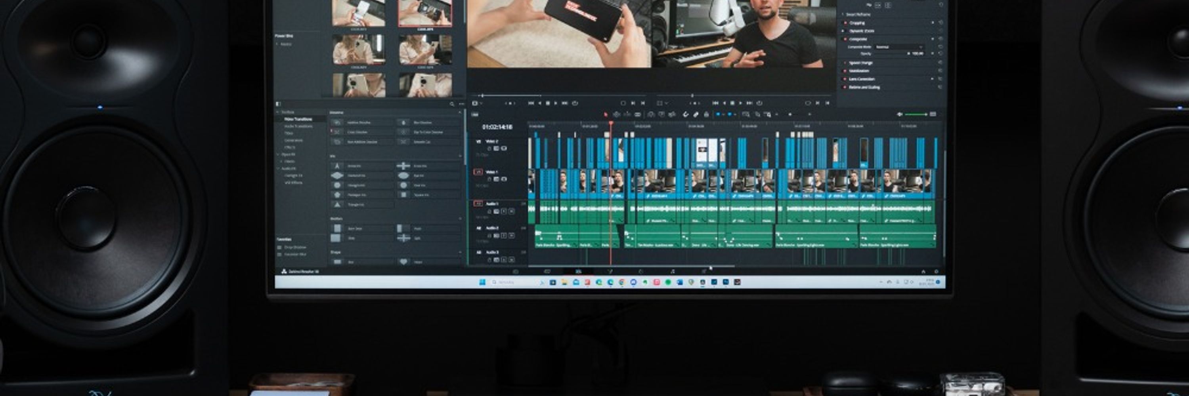Click the red playhead on timeline ruler
1189x396 pixels.
[x=611, y=124]
